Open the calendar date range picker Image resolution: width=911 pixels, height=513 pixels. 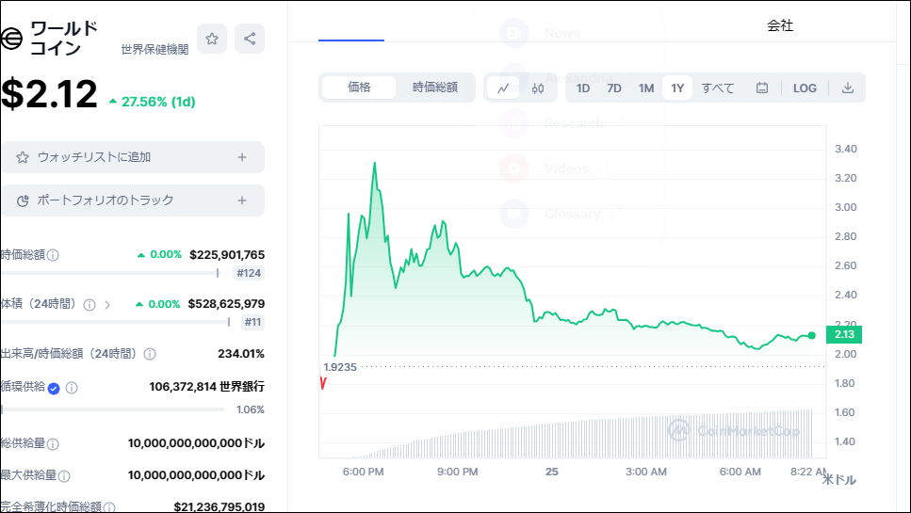(762, 88)
